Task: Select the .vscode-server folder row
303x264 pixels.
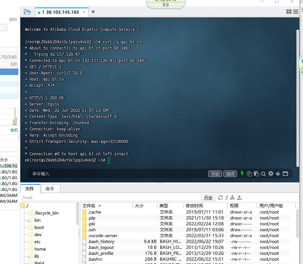Action: tap(185, 236)
